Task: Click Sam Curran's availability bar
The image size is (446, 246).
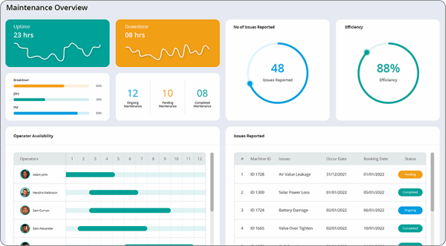Action: click(x=130, y=211)
